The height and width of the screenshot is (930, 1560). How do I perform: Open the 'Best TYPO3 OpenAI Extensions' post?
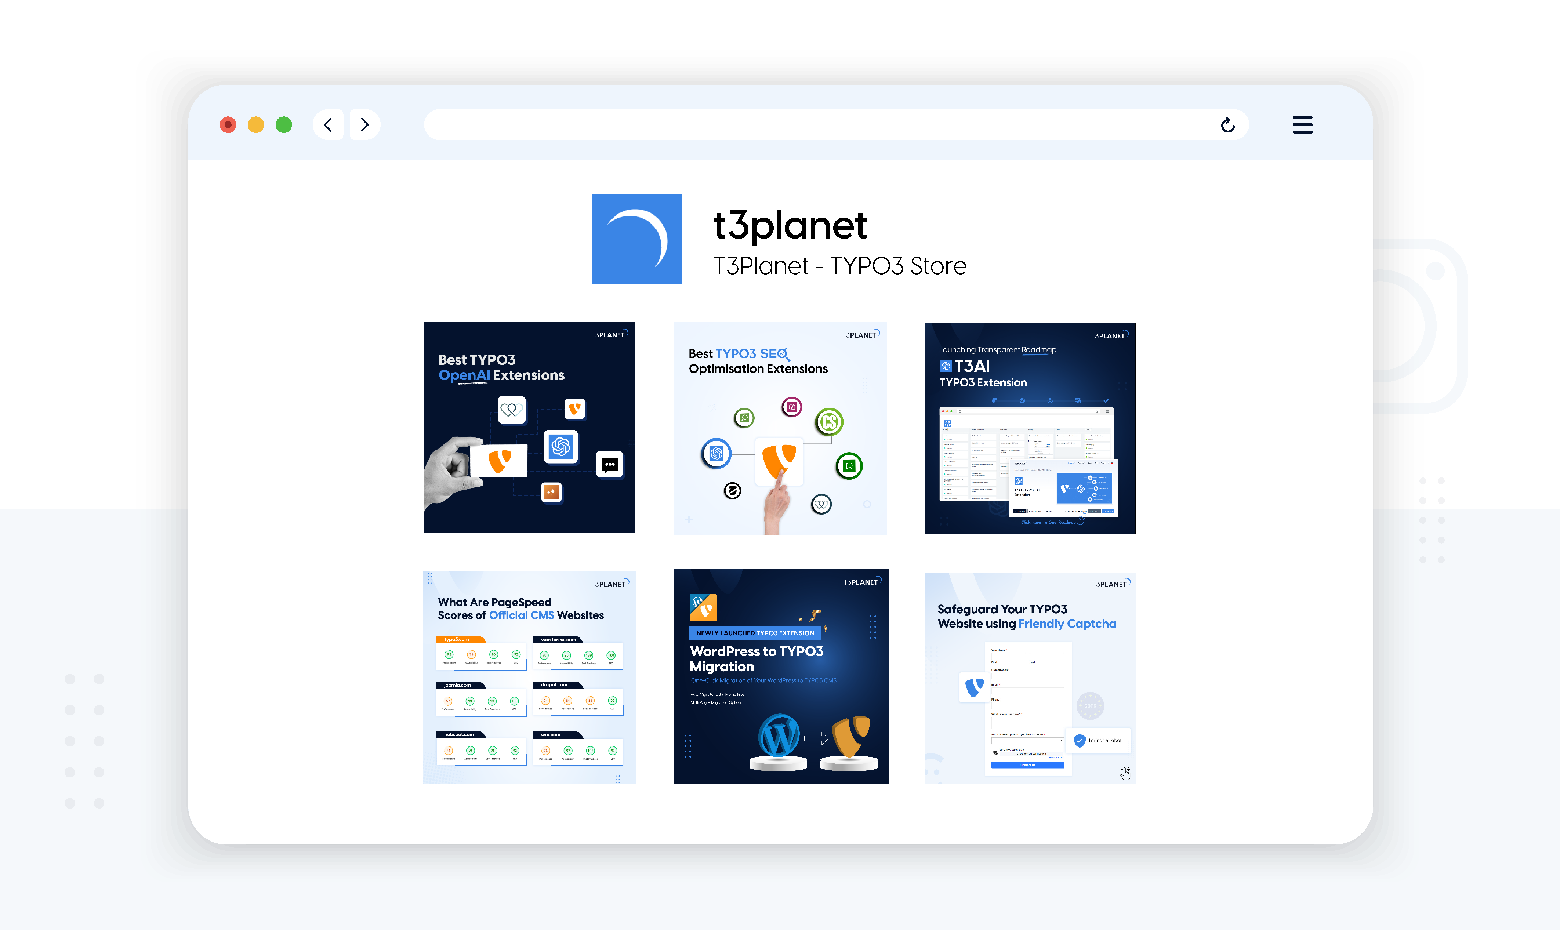529,428
